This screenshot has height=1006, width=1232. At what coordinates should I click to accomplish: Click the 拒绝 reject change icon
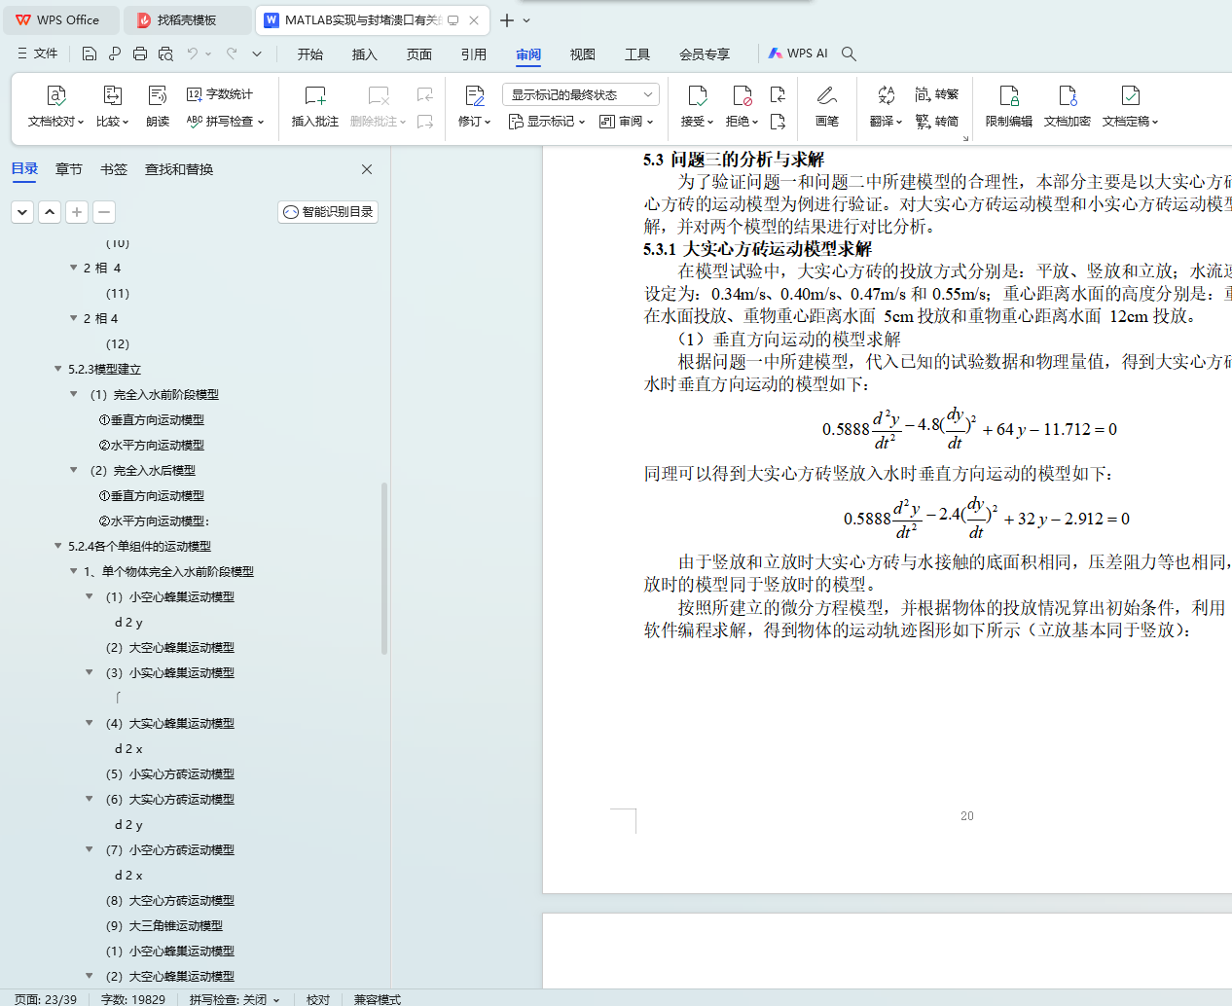coord(742,95)
